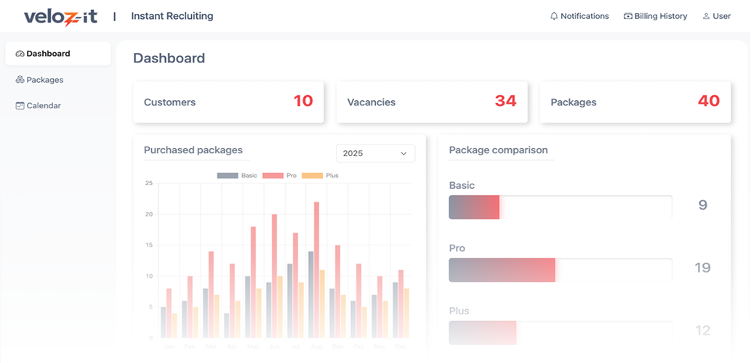The image size is (751, 363).
Task: Go to the Calendar sidebar menu item
Action: pyautogui.click(x=44, y=106)
